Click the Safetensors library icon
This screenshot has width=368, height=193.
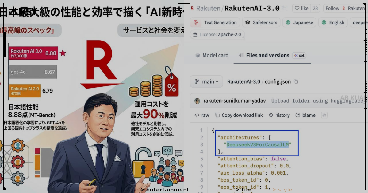coord(248,22)
